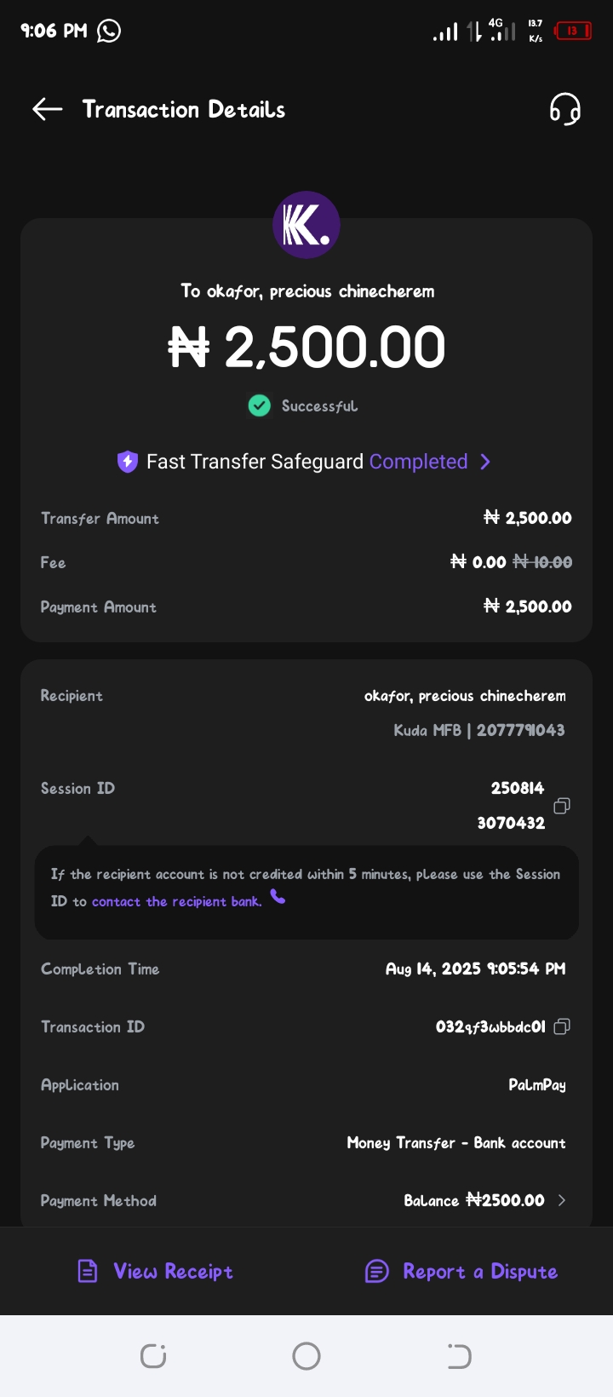
Task: Open customer support headset icon
Action: [564, 109]
